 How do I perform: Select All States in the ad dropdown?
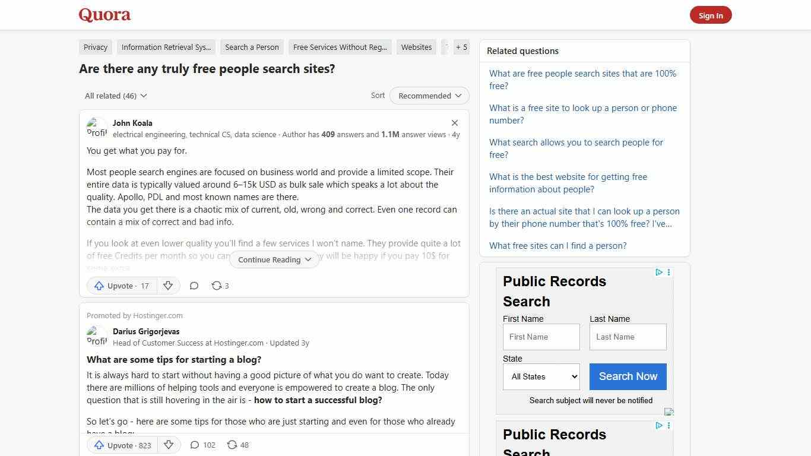coord(541,376)
